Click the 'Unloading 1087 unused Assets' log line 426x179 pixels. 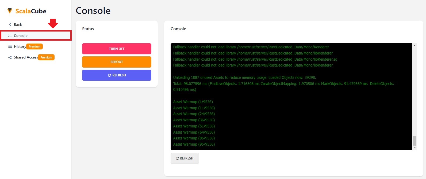(244, 77)
